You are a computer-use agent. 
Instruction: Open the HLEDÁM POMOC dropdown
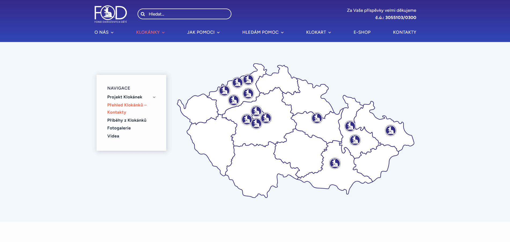[x=263, y=32]
